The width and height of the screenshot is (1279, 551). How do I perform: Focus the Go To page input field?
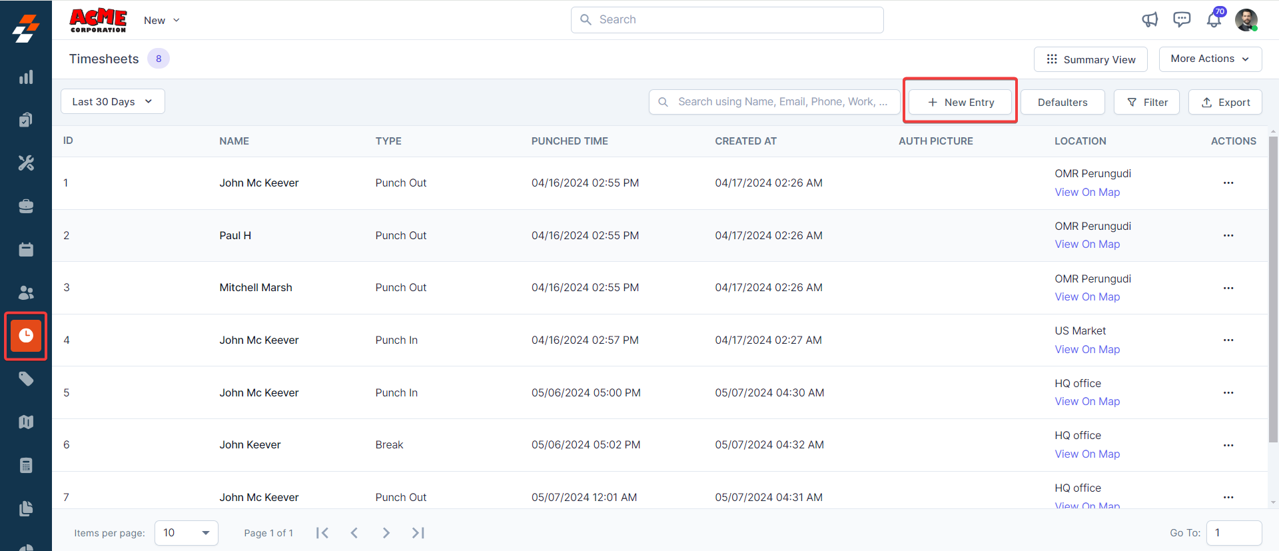click(1234, 533)
